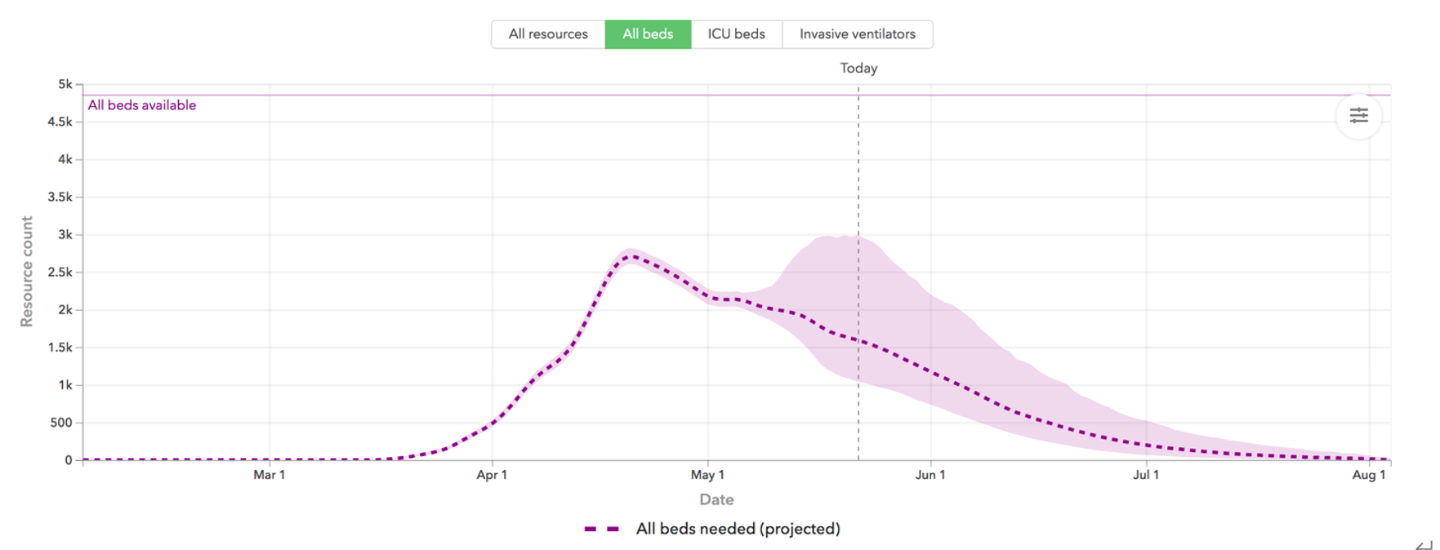Viewport: 1440px width, 550px height.
Task: Click the Jun 1 date axis label
Action: click(x=930, y=475)
